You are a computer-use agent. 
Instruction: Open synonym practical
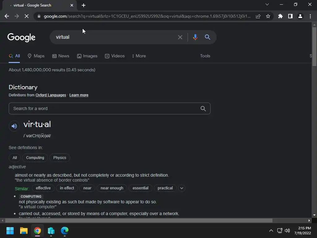(165, 188)
